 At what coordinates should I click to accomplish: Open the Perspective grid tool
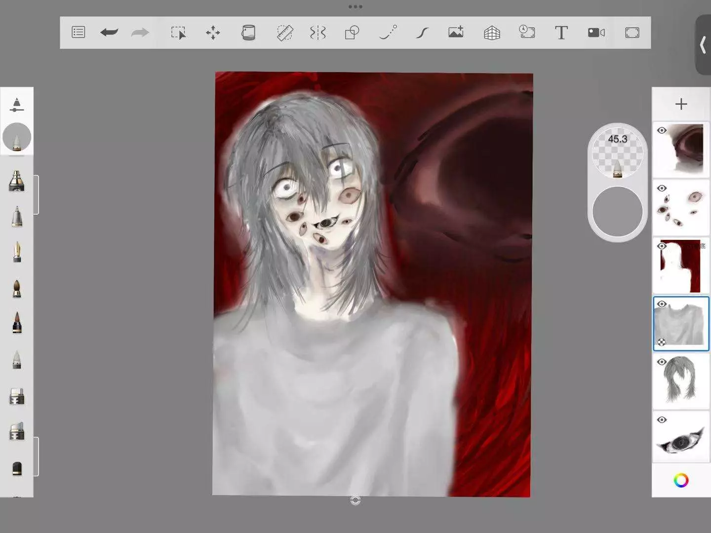click(492, 33)
